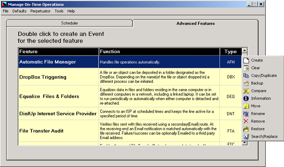Screen dimensions: 284x167
Task: Click the DropBox function description text
Action: 154,77
